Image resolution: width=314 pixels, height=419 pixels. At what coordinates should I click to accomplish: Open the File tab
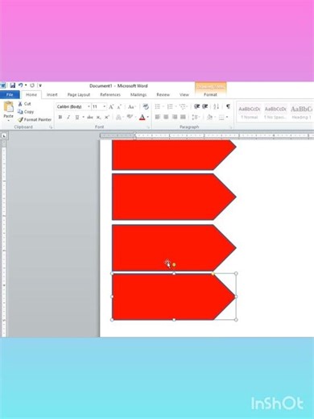pyautogui.click(x=10, y=94)
